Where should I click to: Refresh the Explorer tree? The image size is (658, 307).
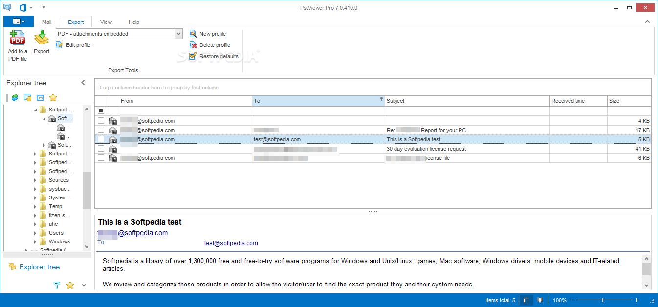(x=15, y=97)
